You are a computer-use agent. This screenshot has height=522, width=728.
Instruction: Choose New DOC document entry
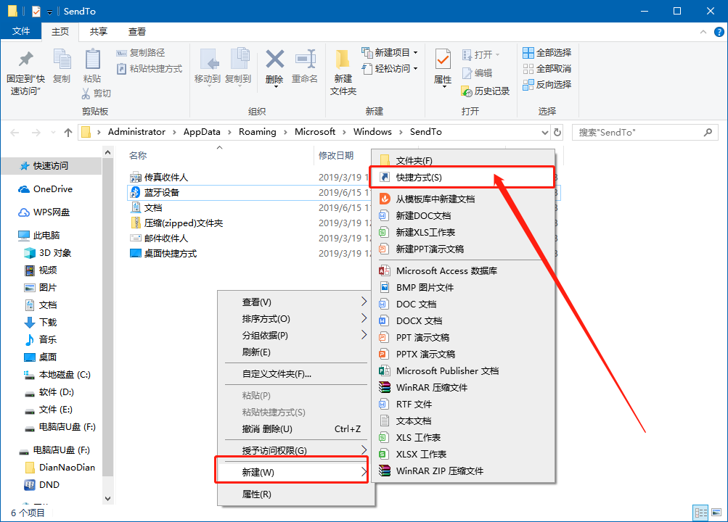click(x=463, y=215)
